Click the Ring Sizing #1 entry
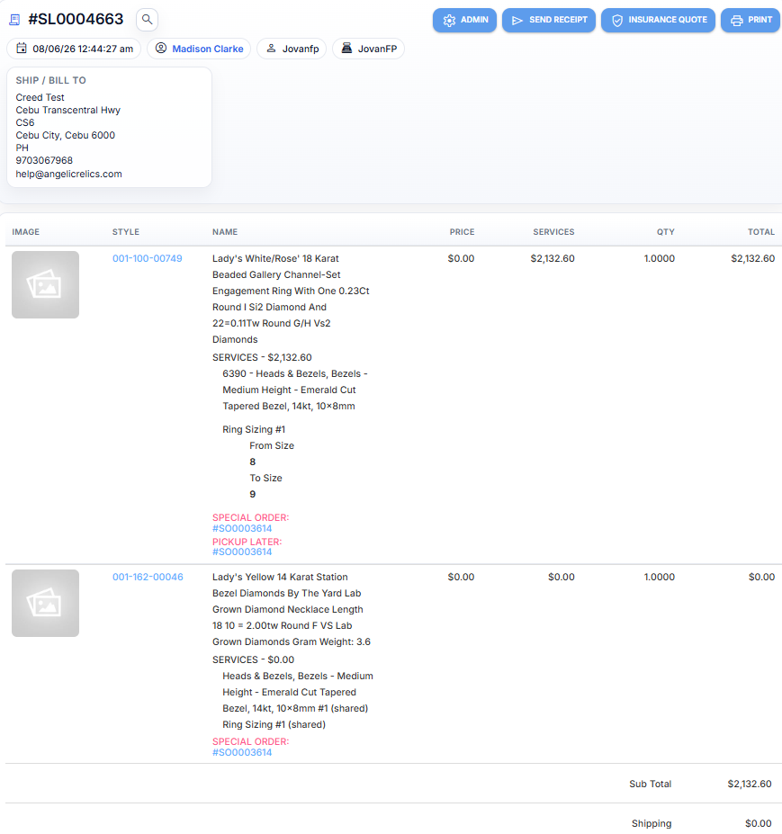782x834 pixels. 254,429
